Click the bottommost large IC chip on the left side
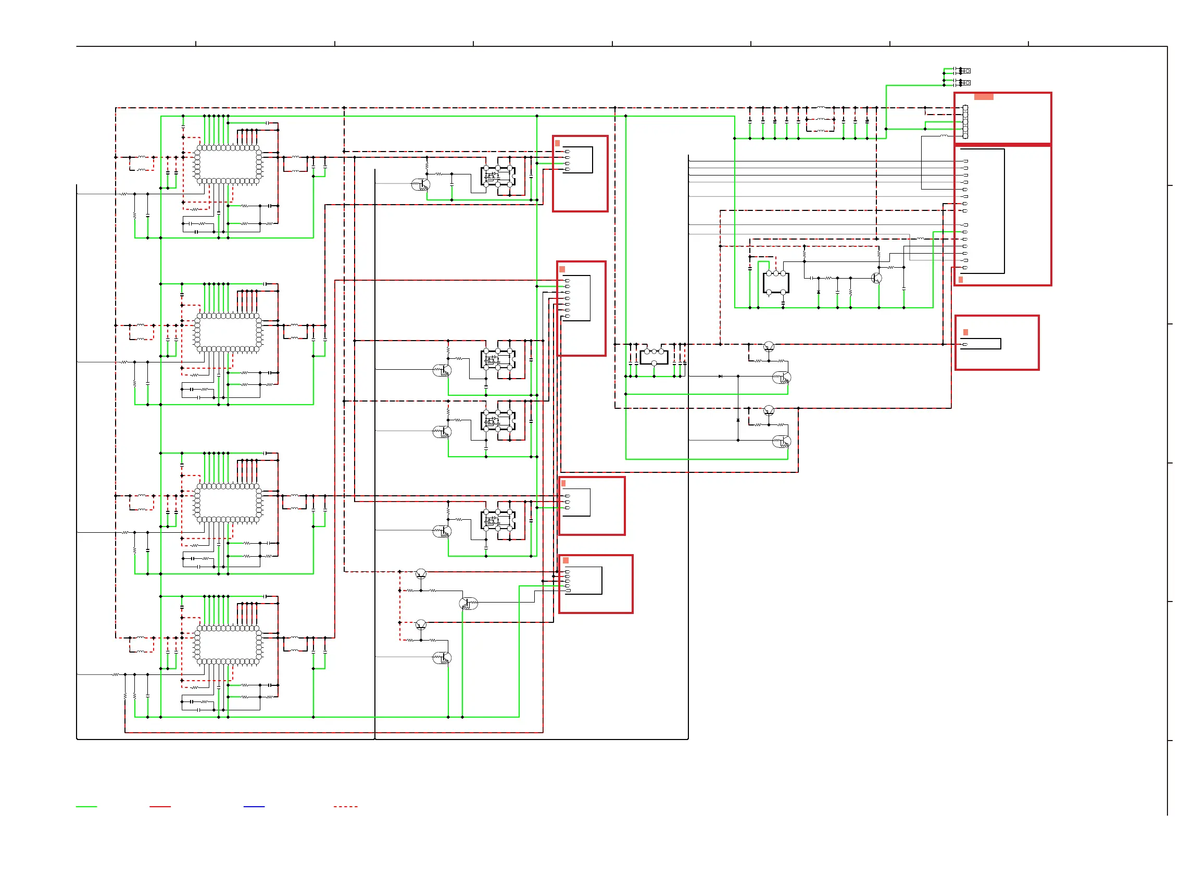The image size is (1181, 877). pyautogui.click(x=228, y=646)
